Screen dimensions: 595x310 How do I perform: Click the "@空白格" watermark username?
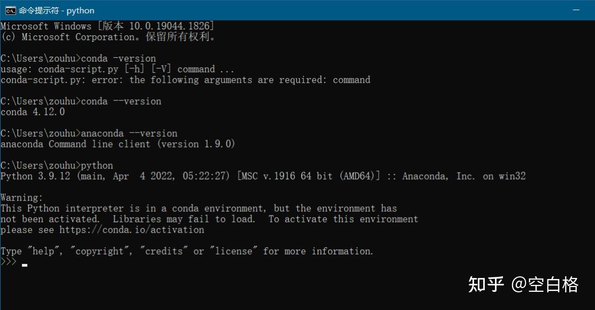click(545, 284)
